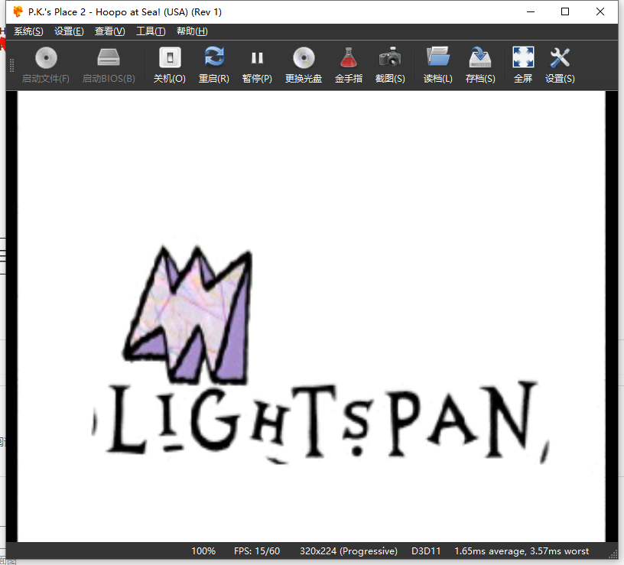Open the 帮助(H) help menu
The width and height of the screenshot is (624, 565).
pyautogui.click(x=192, y=31)
